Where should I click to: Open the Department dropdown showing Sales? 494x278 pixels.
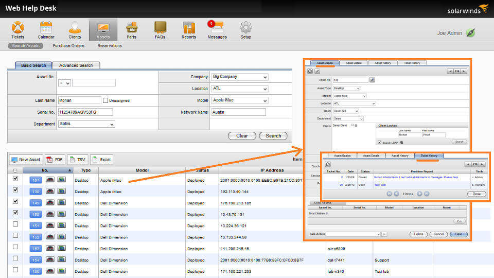point(86,124)
